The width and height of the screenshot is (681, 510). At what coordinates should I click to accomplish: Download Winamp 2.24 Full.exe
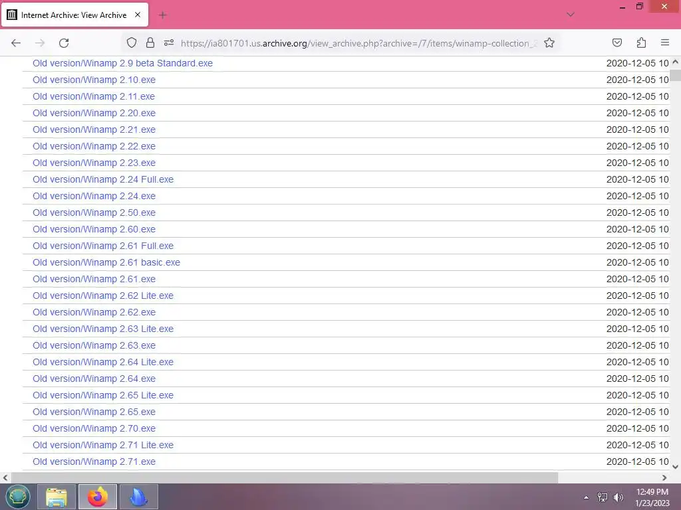click(103, 179)
